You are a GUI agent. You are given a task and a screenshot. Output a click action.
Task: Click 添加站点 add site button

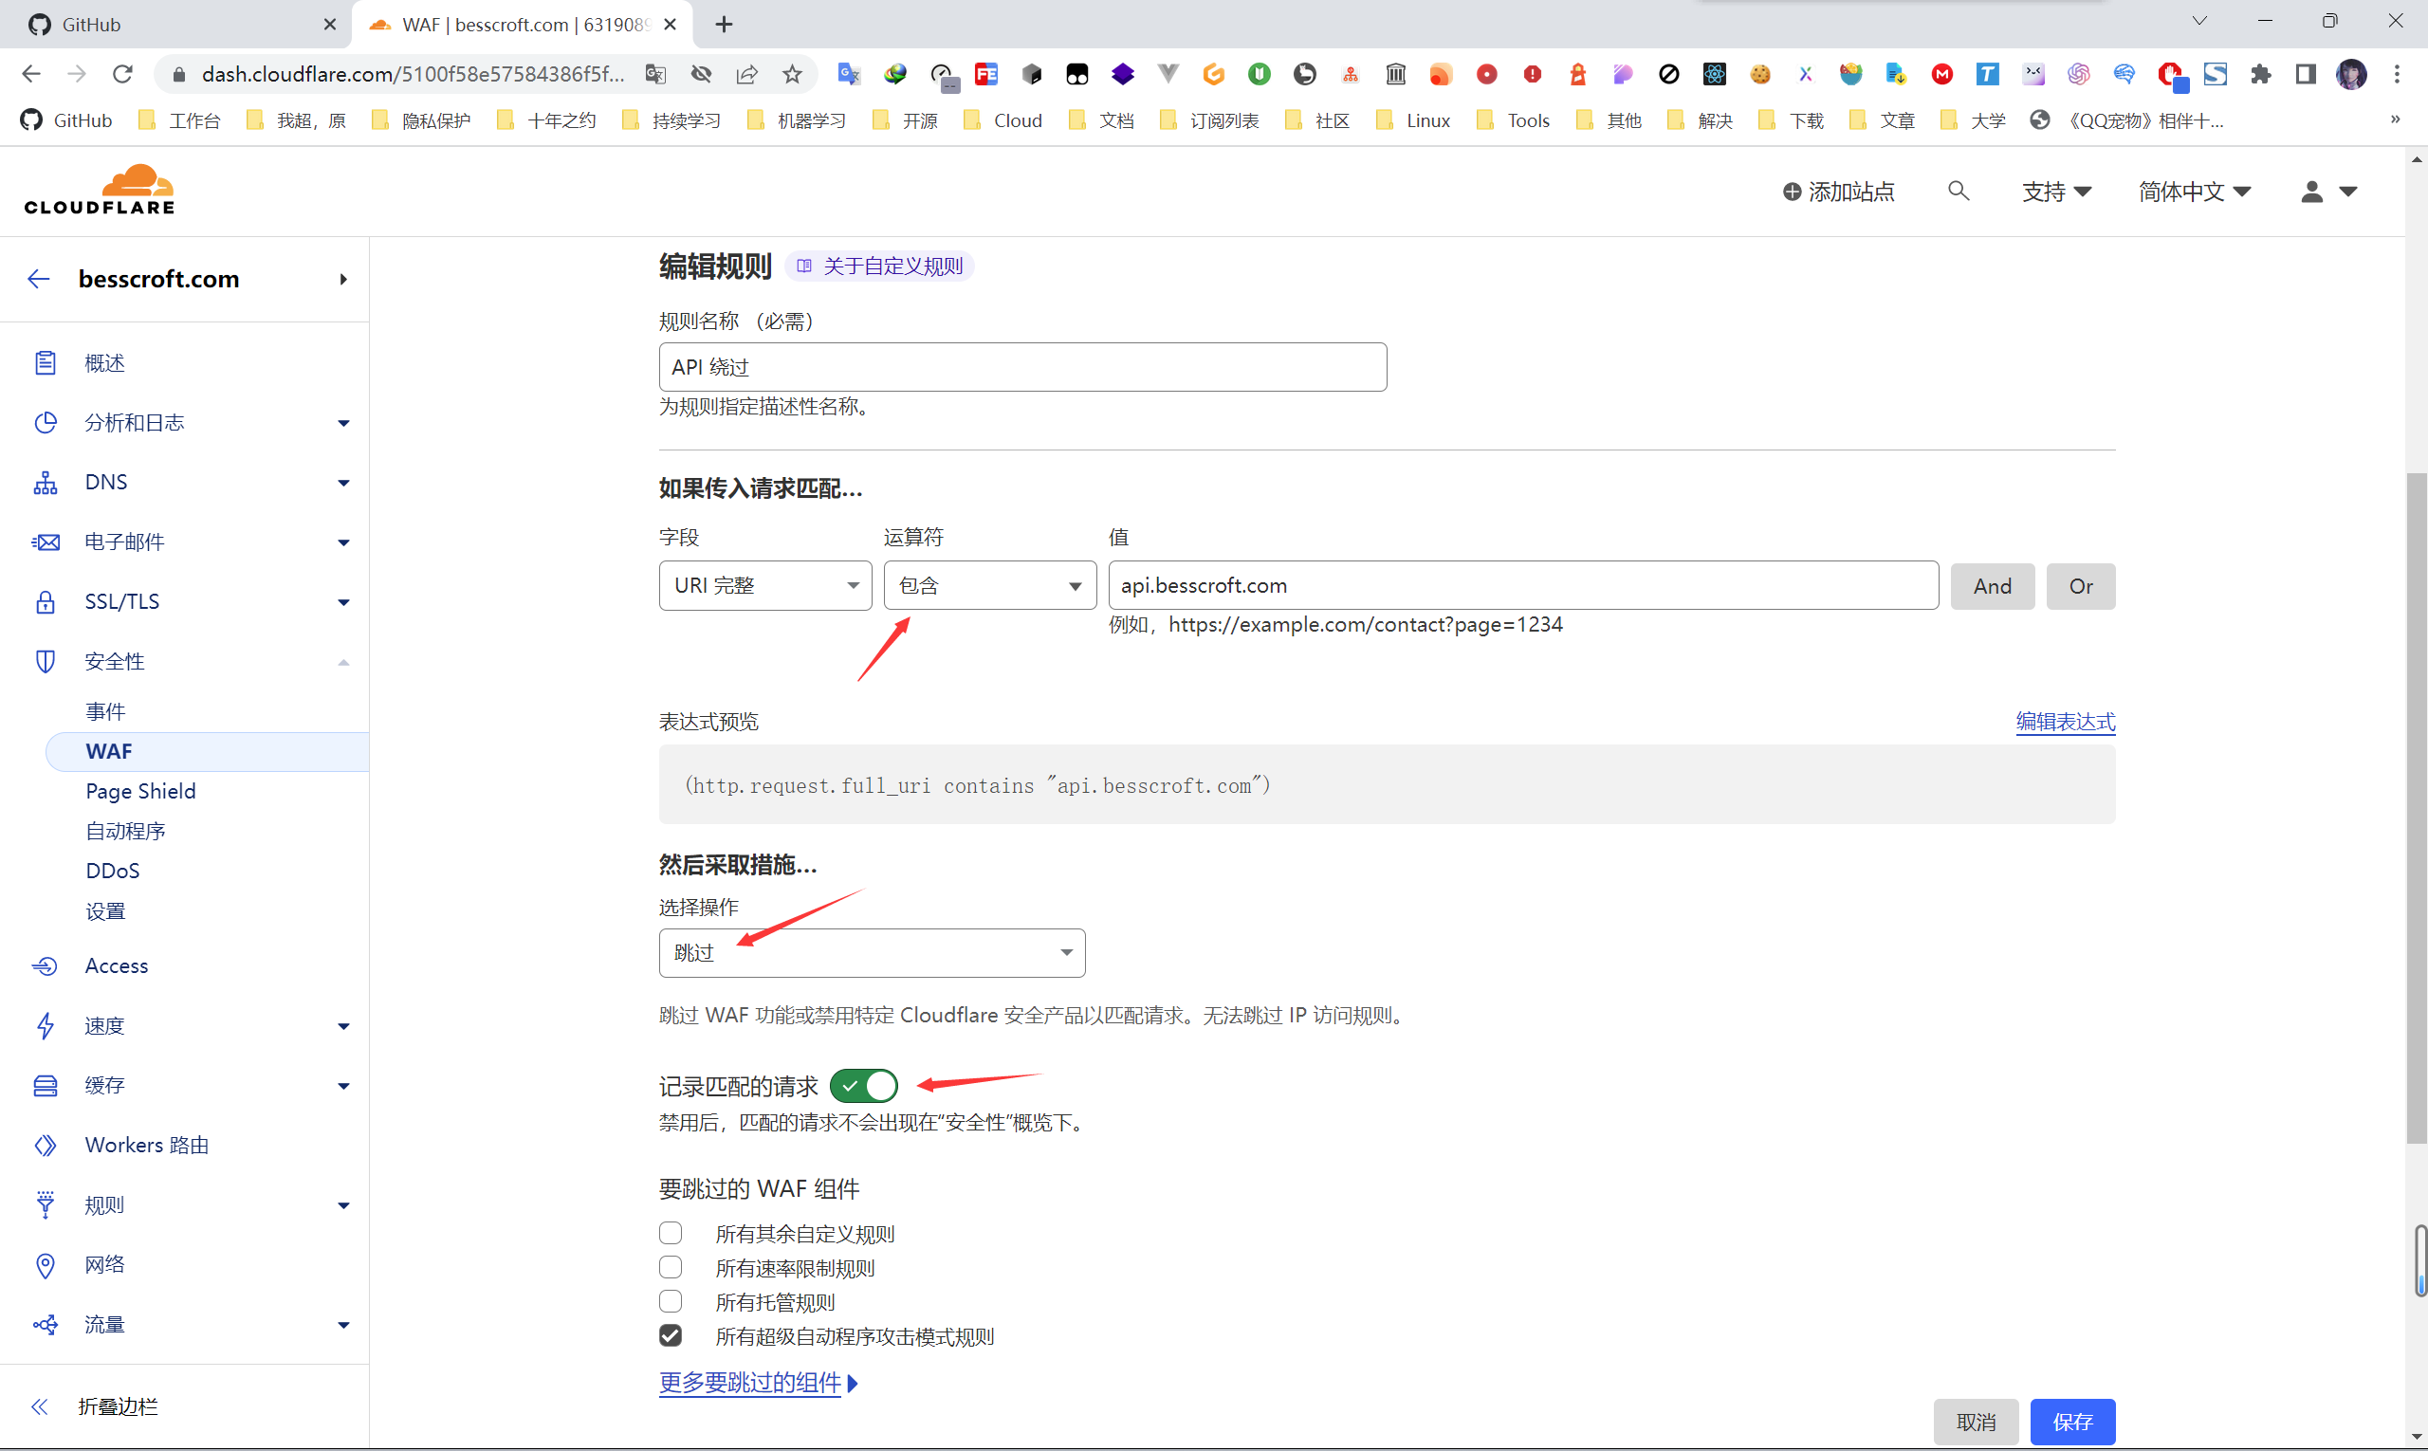pos(1838,192)
